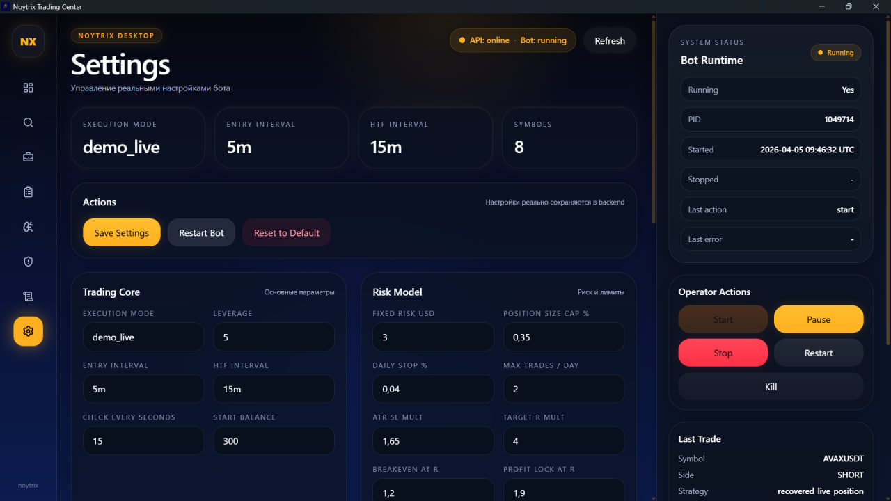Select the Leverage input field
The width and height of the screenshot is (891, 501).
274,337
